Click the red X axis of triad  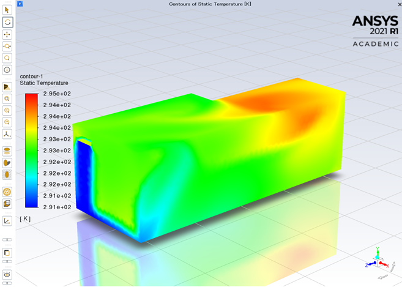click(x=384, y=264)
